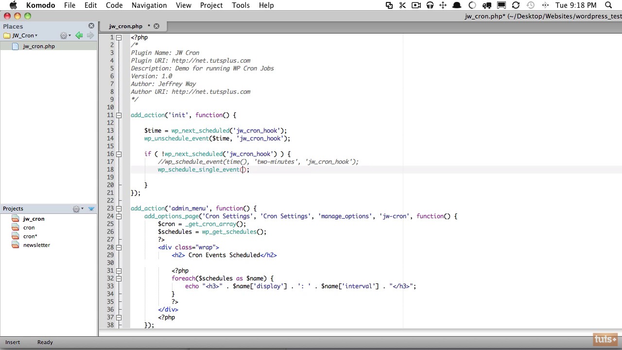This screenshot has height=350, width=622.
Task: Open the Project menu
Action: tap(211, 5)
